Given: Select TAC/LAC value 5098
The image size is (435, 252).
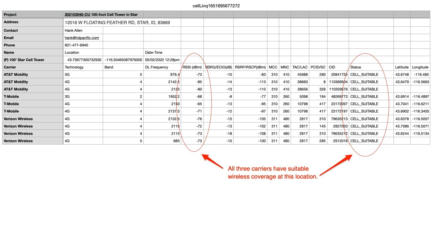Looking at the screenshot, I should (300, 96).
